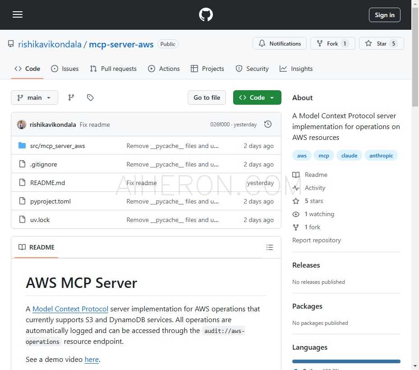Fork this repository
The height and width of the screenshot is (370, 419).
(333, 44)
